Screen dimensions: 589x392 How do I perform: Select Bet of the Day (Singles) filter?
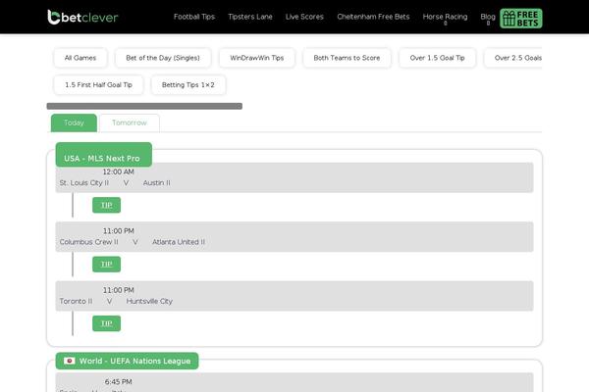click(x=163, y=58)
